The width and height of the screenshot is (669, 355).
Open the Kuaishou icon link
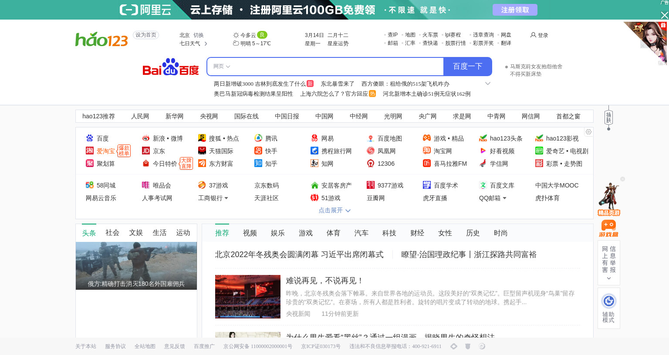click(258, 151)
